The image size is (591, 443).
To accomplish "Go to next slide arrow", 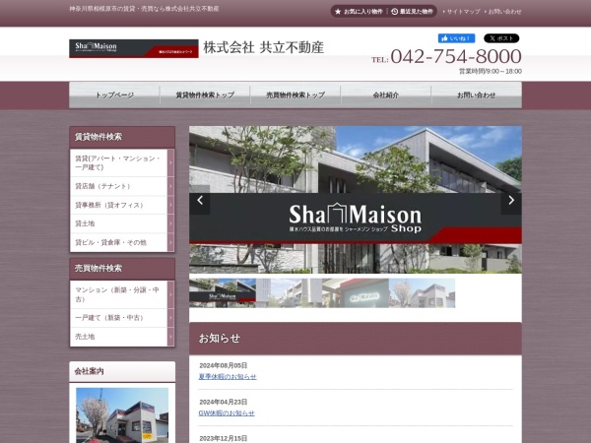I will click(511, 201).
